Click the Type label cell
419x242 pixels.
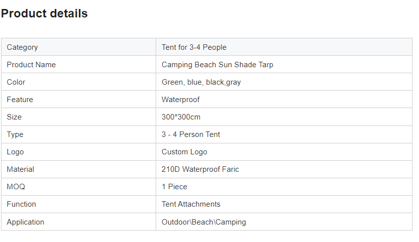pos(15,134)
